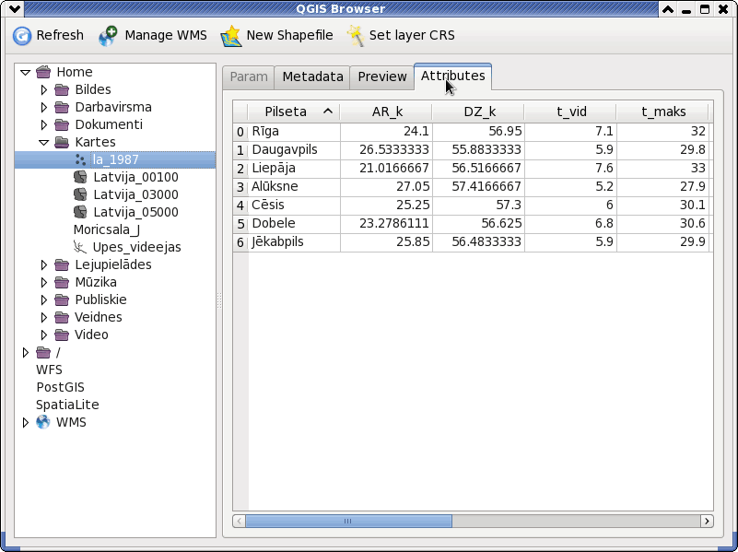Image resolution: width=738 pixels, height=552 pixels.
Task: Click the t_maks column header
Action: point(663,112)
